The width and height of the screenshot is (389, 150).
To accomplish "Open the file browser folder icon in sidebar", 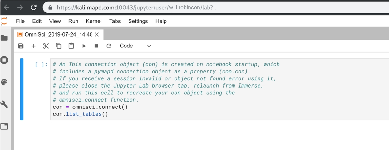I will (x=4, y=38).
